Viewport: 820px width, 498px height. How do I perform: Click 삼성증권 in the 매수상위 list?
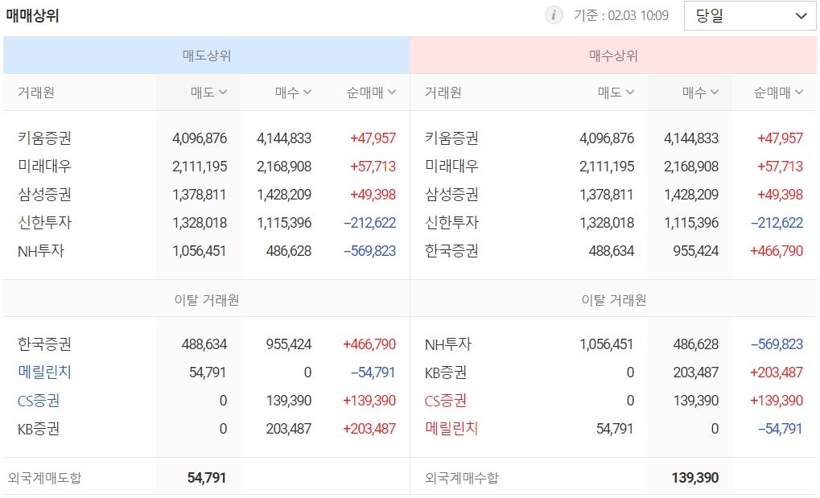click(x=451, y=195)
